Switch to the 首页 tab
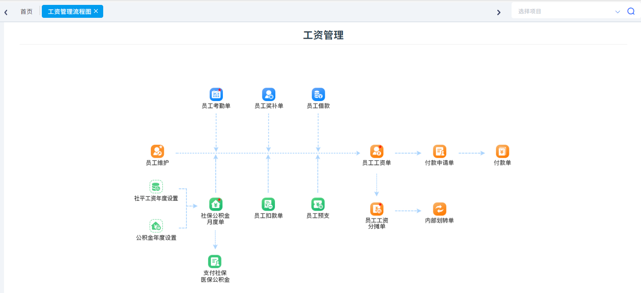641x293 pixels. 26,12
